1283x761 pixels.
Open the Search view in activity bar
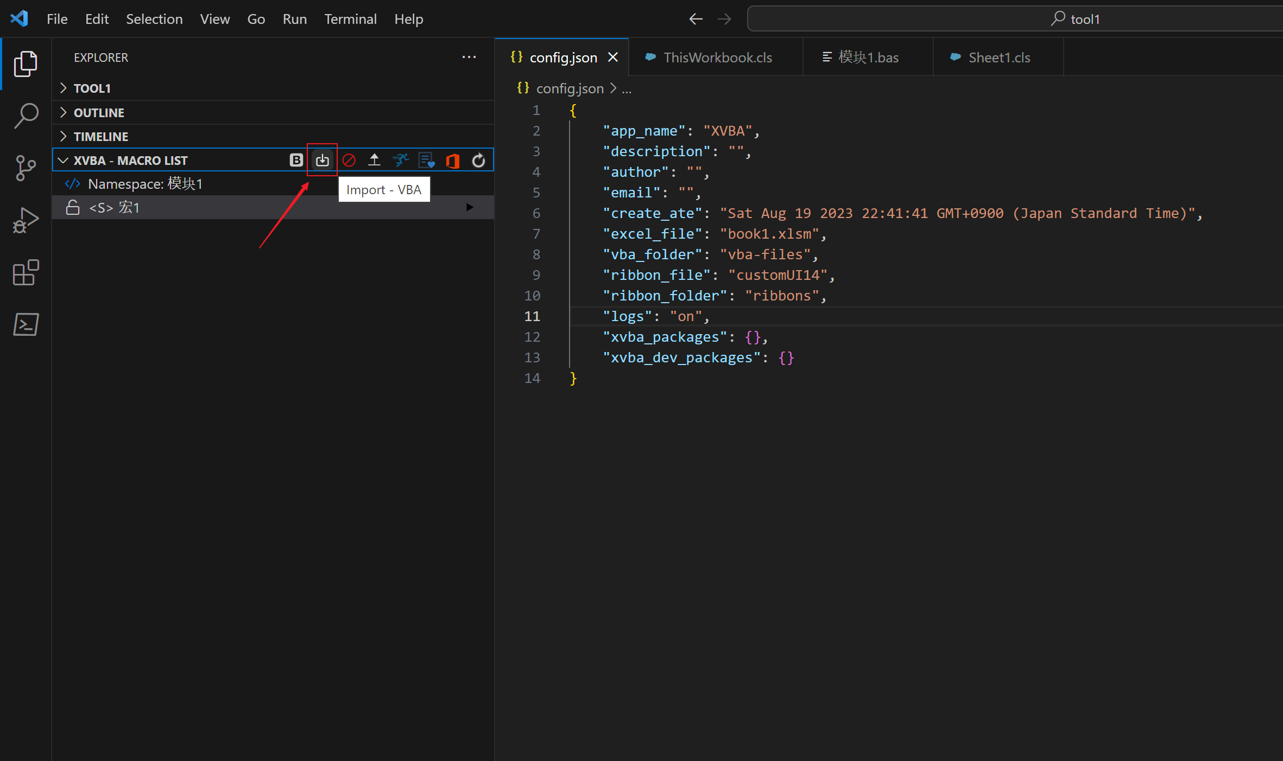(26, 116)
